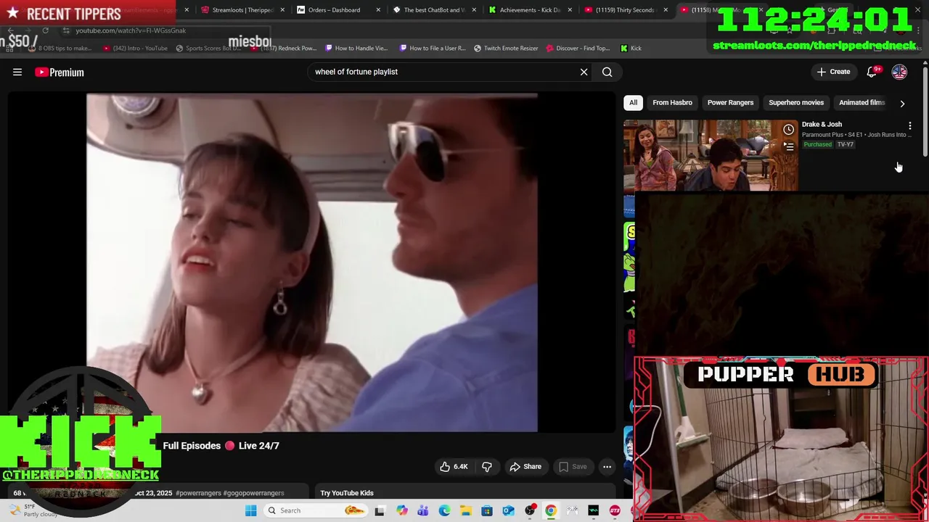Click into the YouTube search field
This screenshot has height=522, width=929.
[x=443, y=72]
